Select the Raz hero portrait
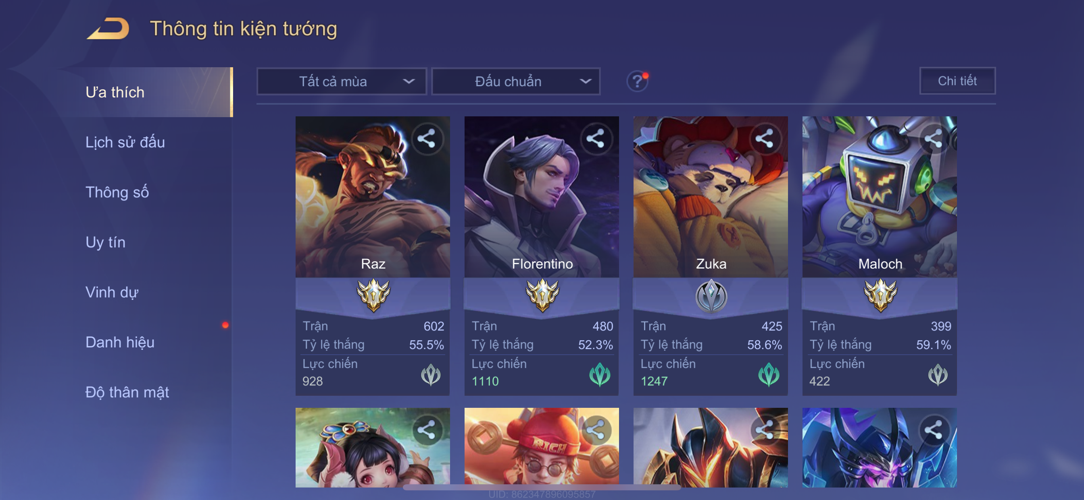The width and height of the screenshot is (1084, 500). pos(372,196)
